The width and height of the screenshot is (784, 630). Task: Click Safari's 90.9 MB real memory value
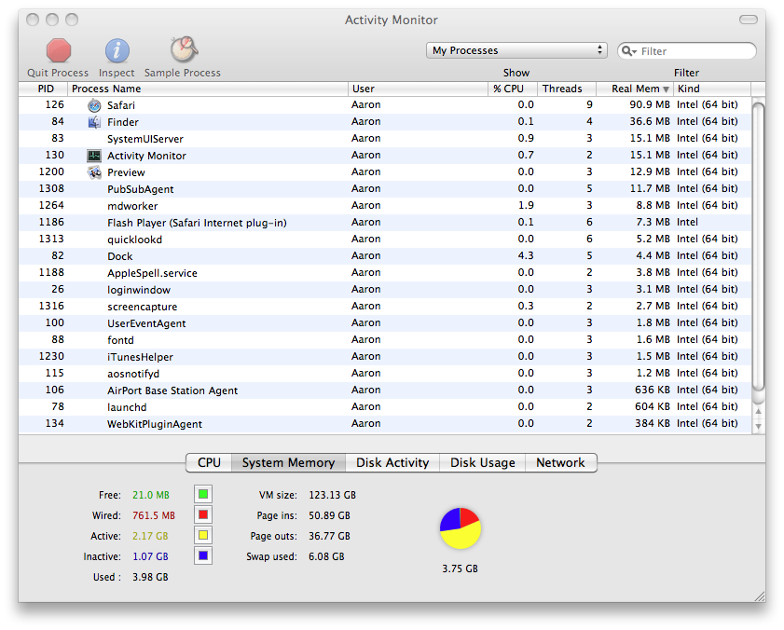pyautogui.click(x=650, y=104)
